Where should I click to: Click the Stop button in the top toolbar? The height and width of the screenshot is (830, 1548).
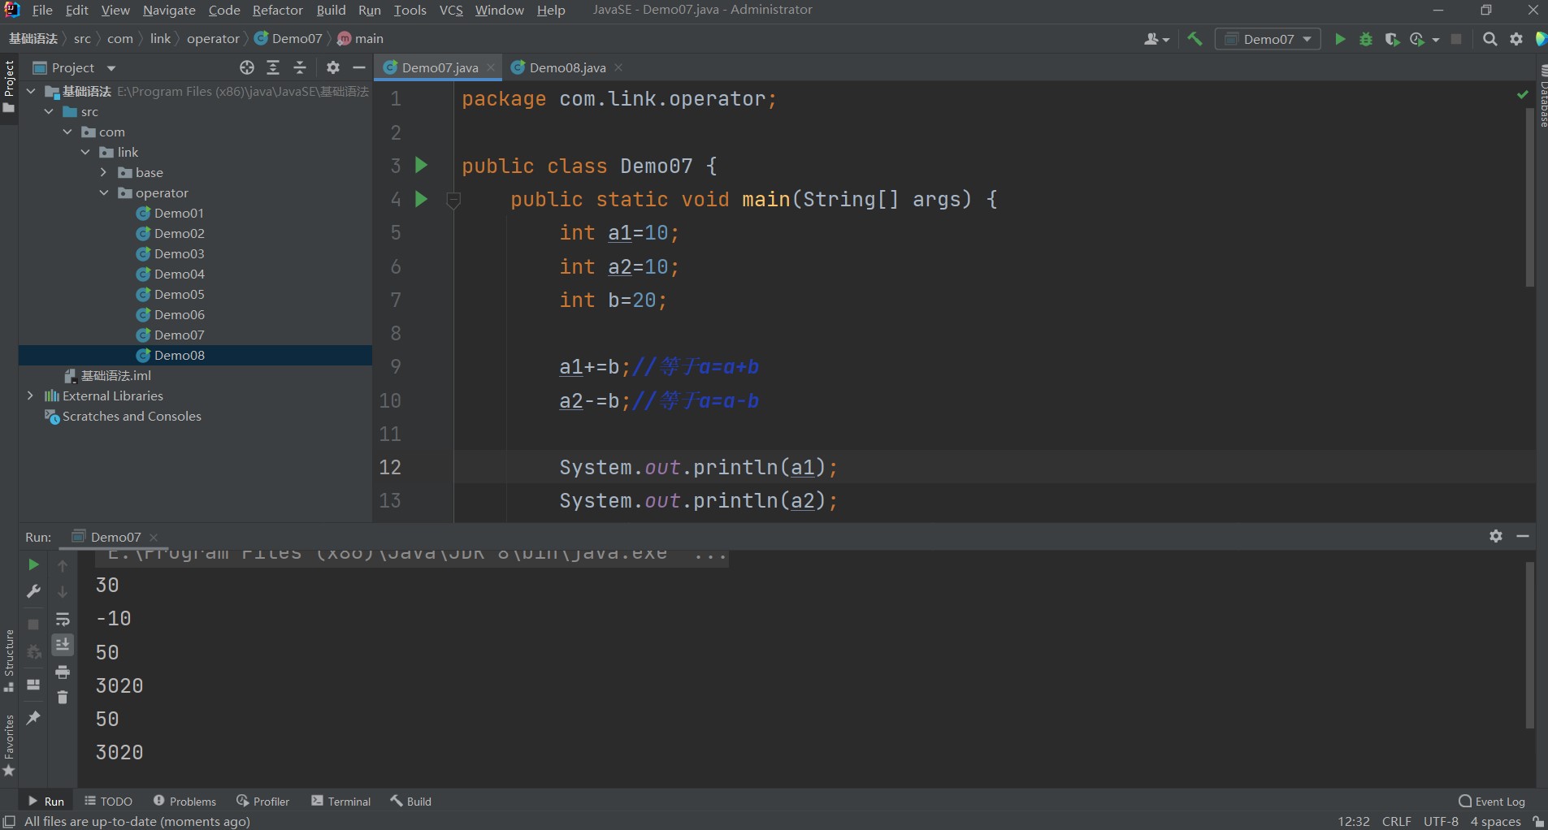pyautogui.click(x=1456, y=39)
